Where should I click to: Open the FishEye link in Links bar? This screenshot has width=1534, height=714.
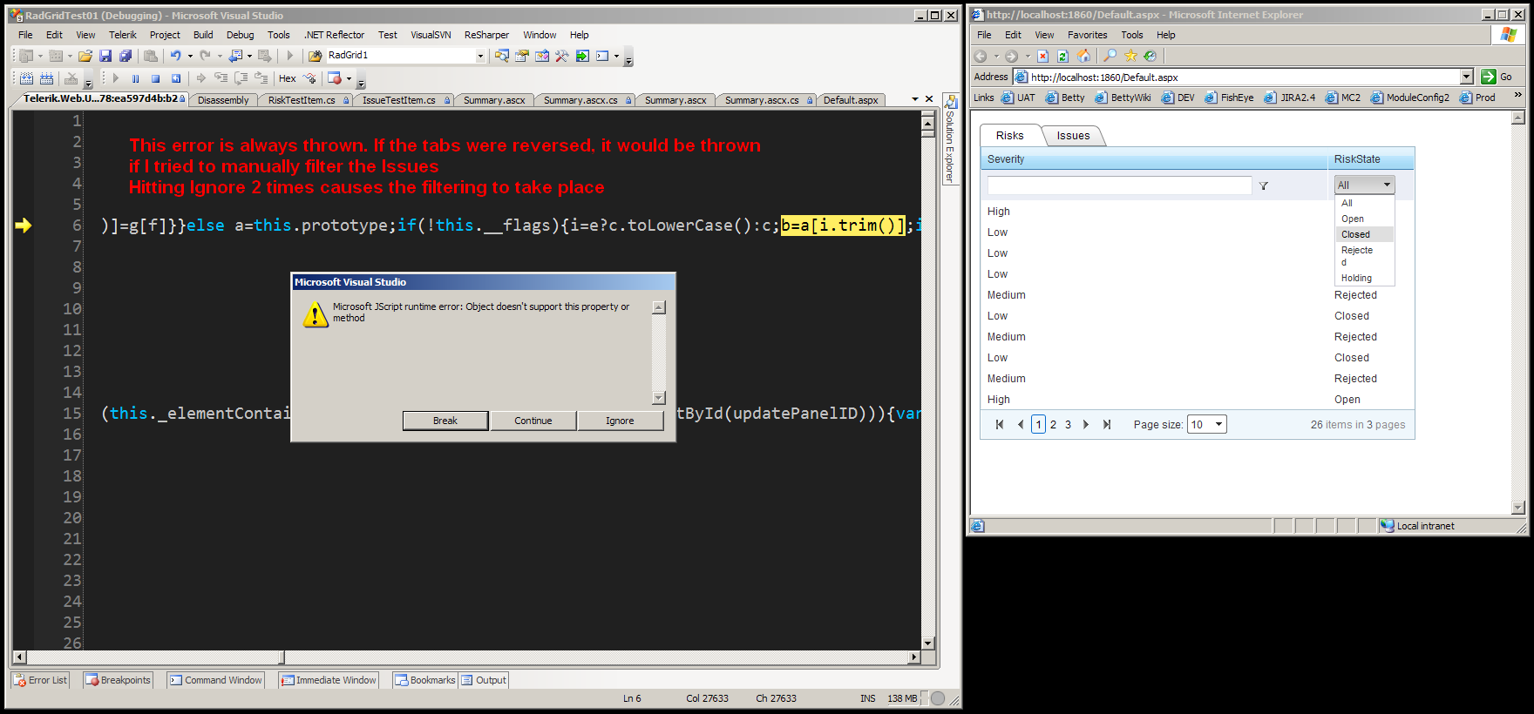(x=1229, y=98)
